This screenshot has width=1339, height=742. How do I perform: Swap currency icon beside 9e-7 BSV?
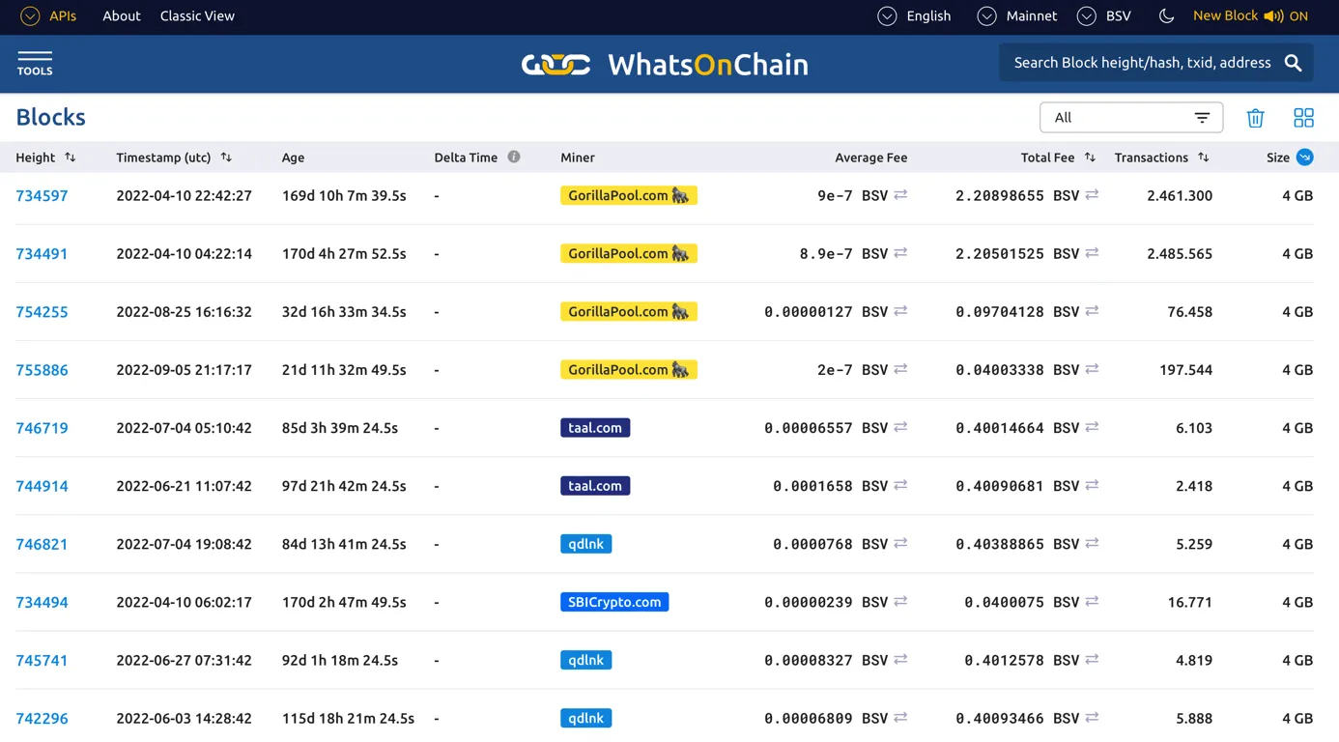click(x=900, y=195)
